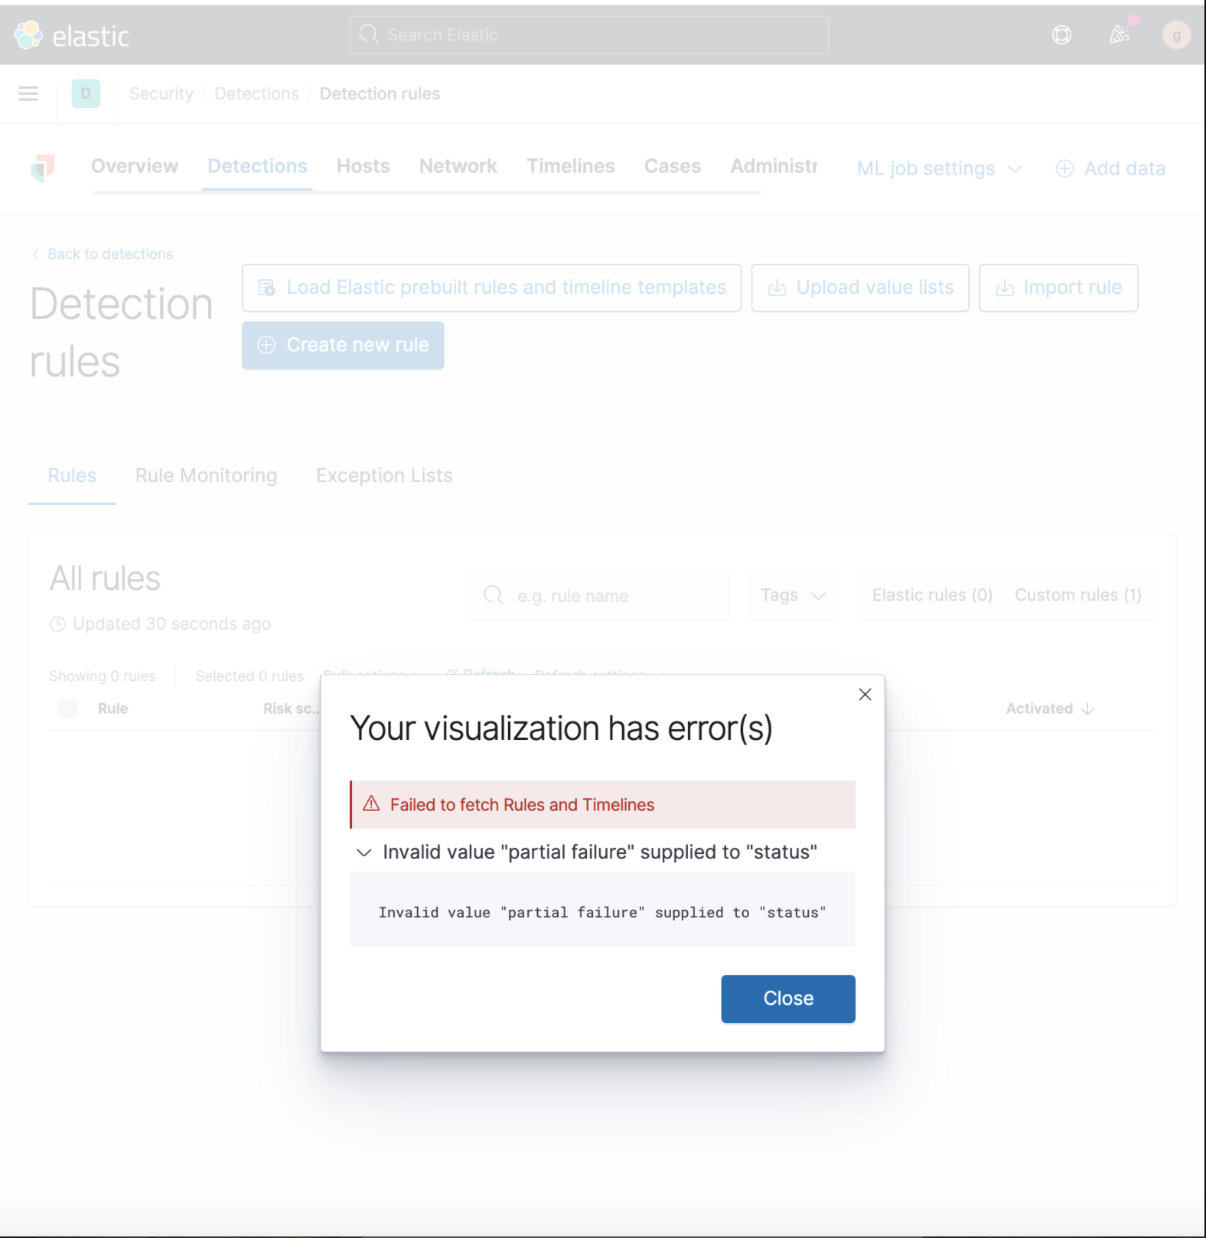
Task: Focus the Search Elastic input field
Action: coord(589,35)
